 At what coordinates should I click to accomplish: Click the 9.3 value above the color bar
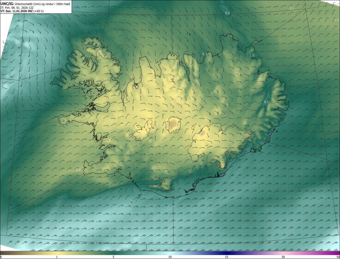126,246
